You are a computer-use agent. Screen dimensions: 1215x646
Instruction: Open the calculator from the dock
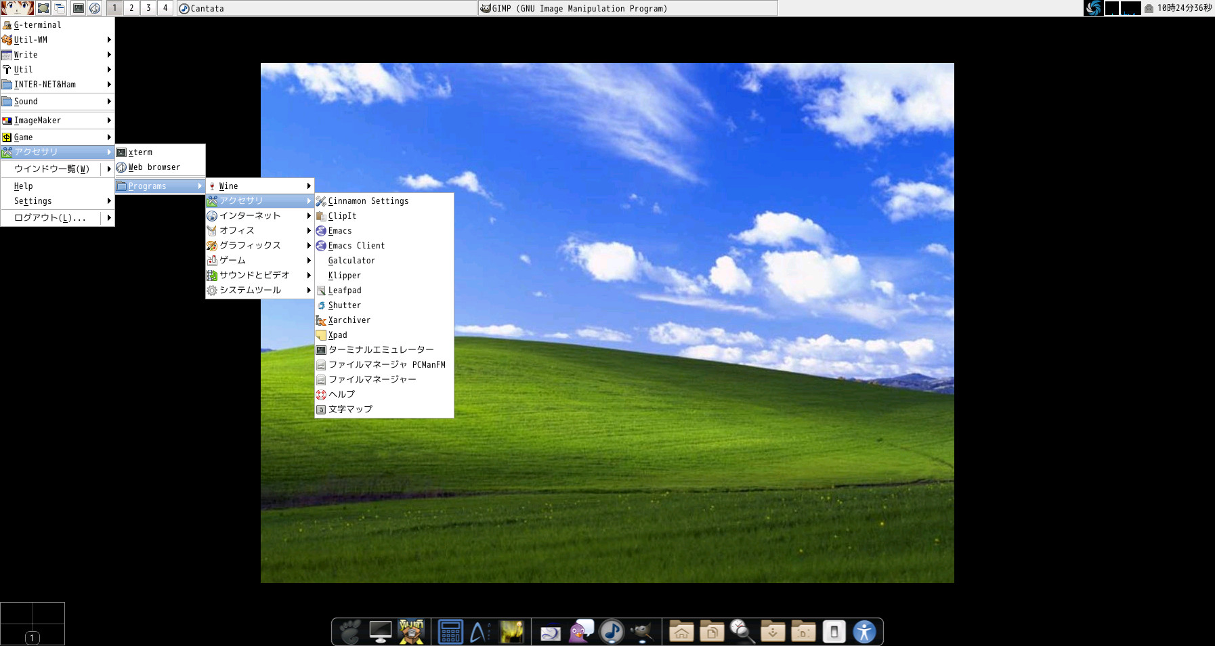click(450, 631)
